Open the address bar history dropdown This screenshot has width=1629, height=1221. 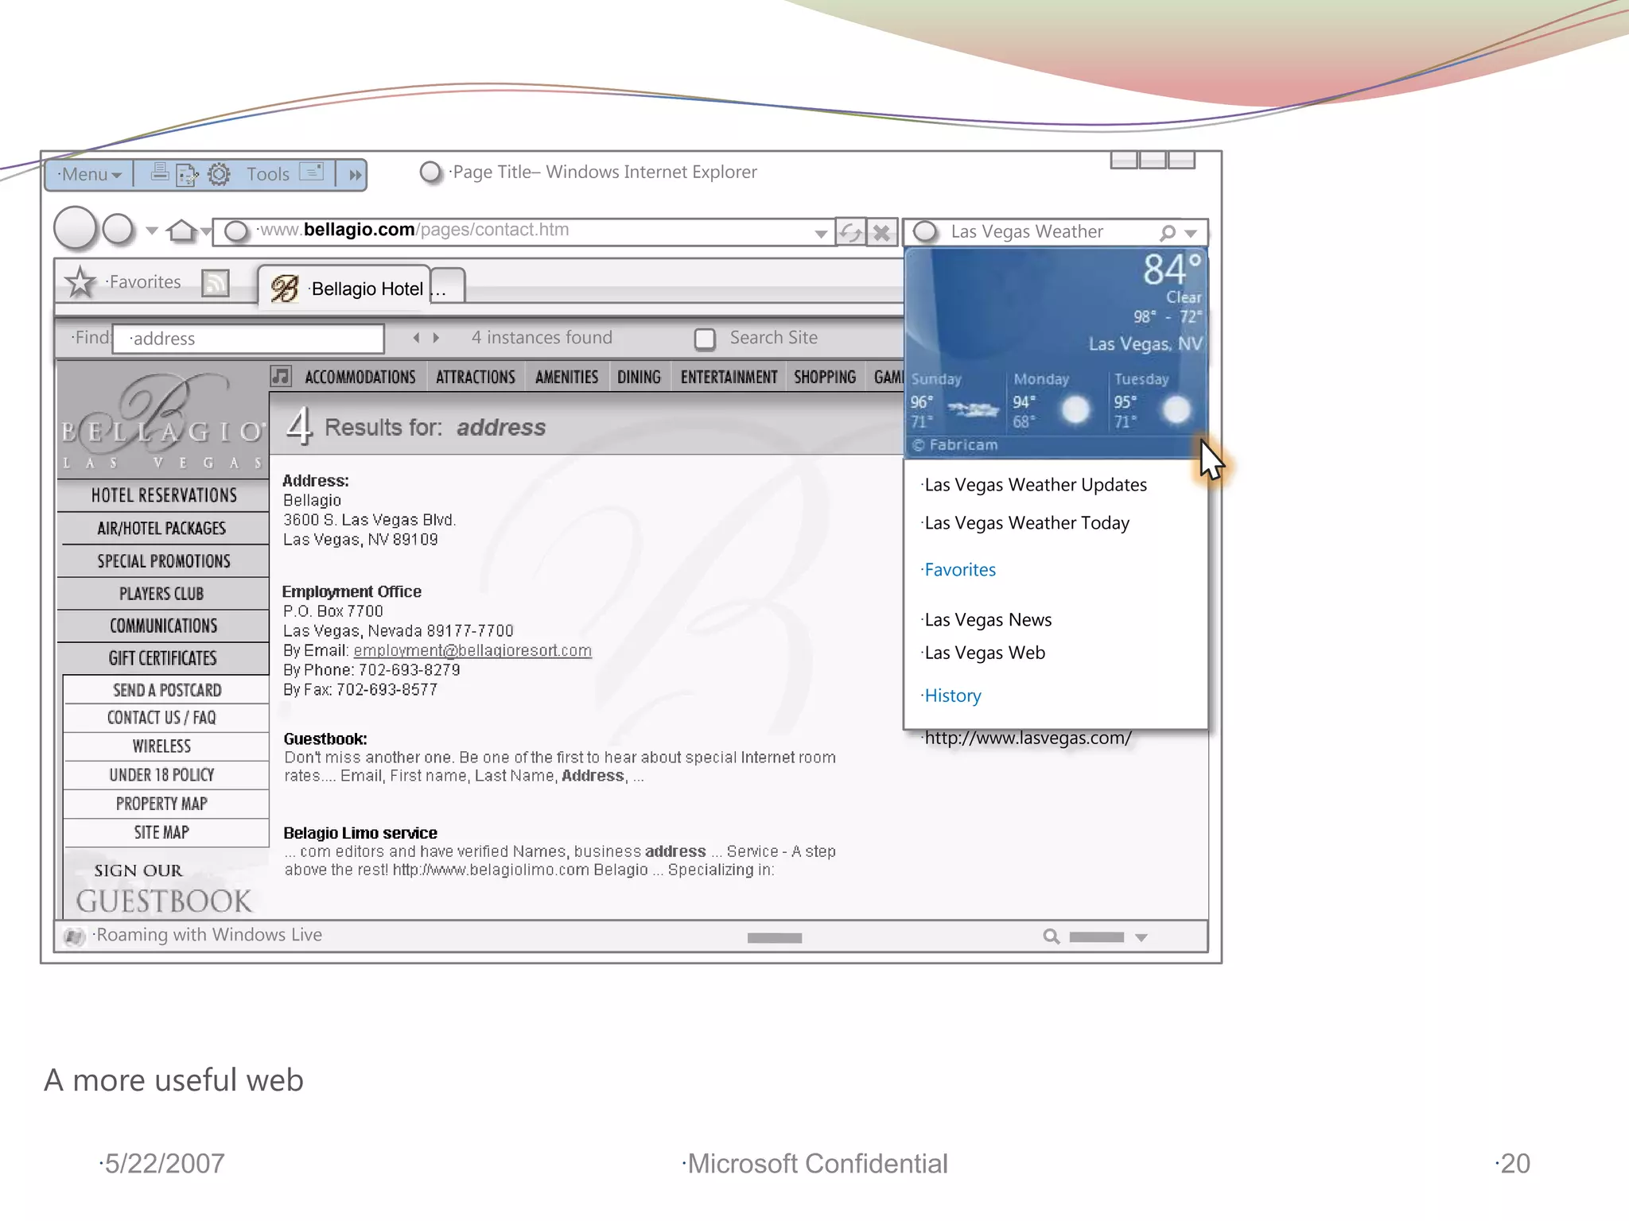[x=821, y=234]
